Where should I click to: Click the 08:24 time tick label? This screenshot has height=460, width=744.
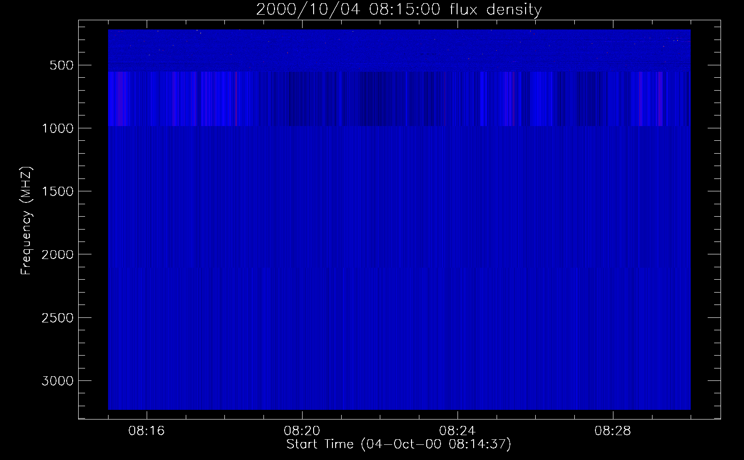pyautogui.click(x=457, y=431)
